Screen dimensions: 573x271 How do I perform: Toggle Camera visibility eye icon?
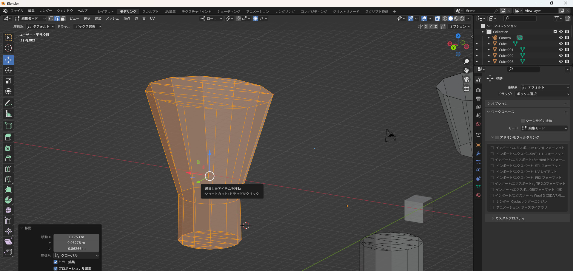point(561,38)
